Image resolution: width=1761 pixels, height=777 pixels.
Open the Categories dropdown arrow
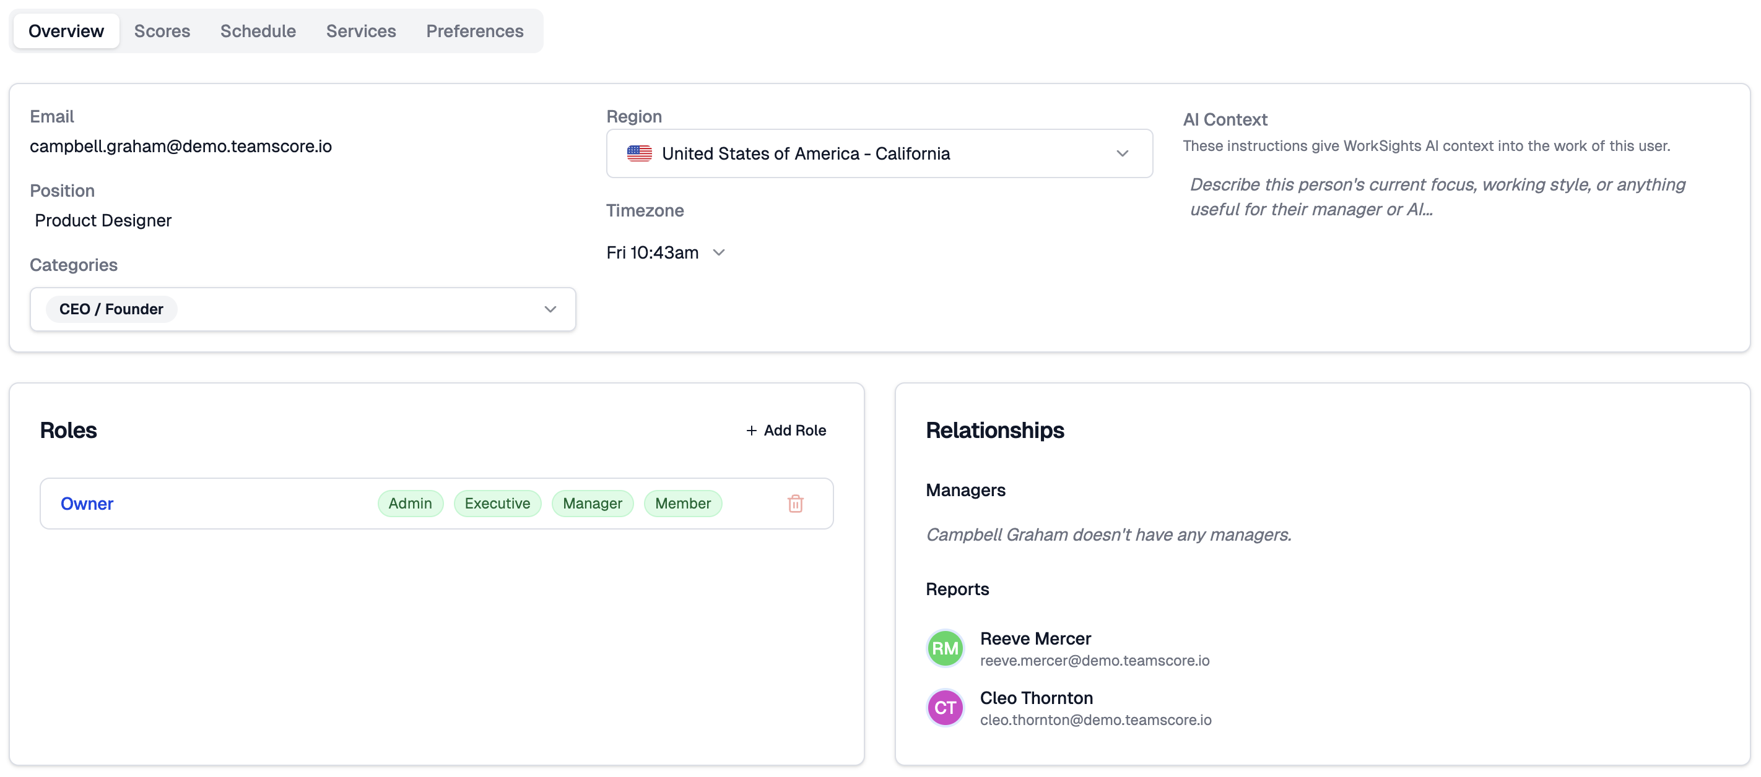tap(550, 309)
